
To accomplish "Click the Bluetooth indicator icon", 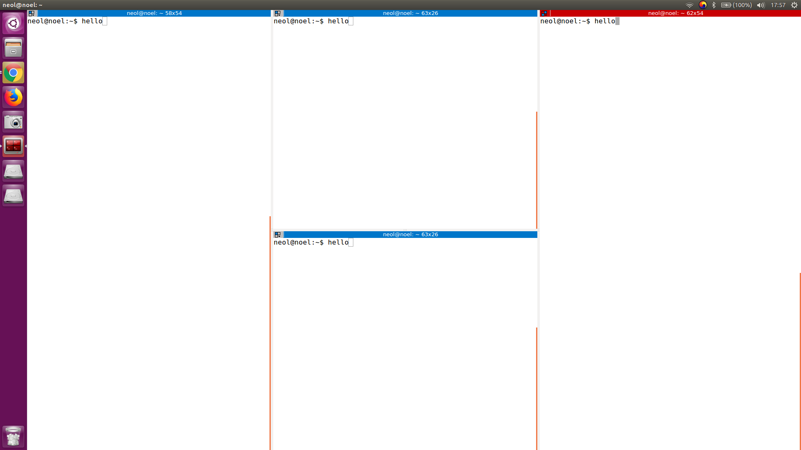I will click(x=714, y=5).
